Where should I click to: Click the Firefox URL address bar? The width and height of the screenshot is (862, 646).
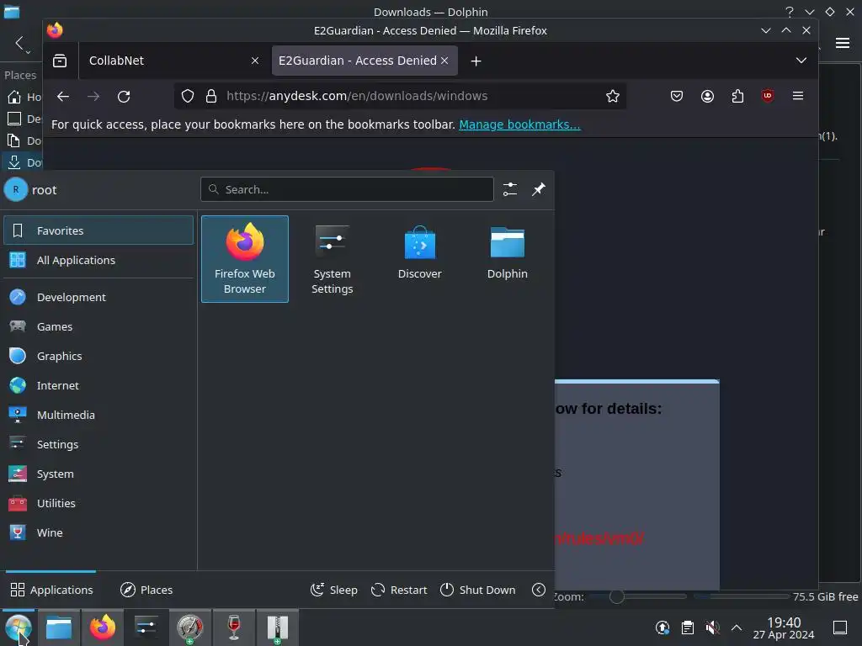pos(400,96)
